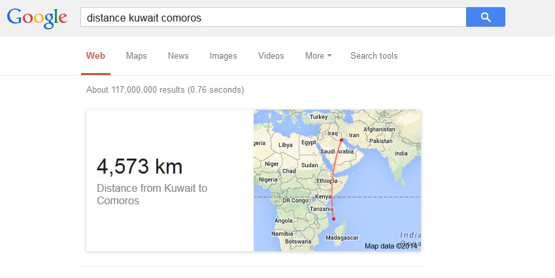Image resolution: width=555 pixels, height=278 pixels.
Task: Switch to the News tab
Action: point(178,56)
